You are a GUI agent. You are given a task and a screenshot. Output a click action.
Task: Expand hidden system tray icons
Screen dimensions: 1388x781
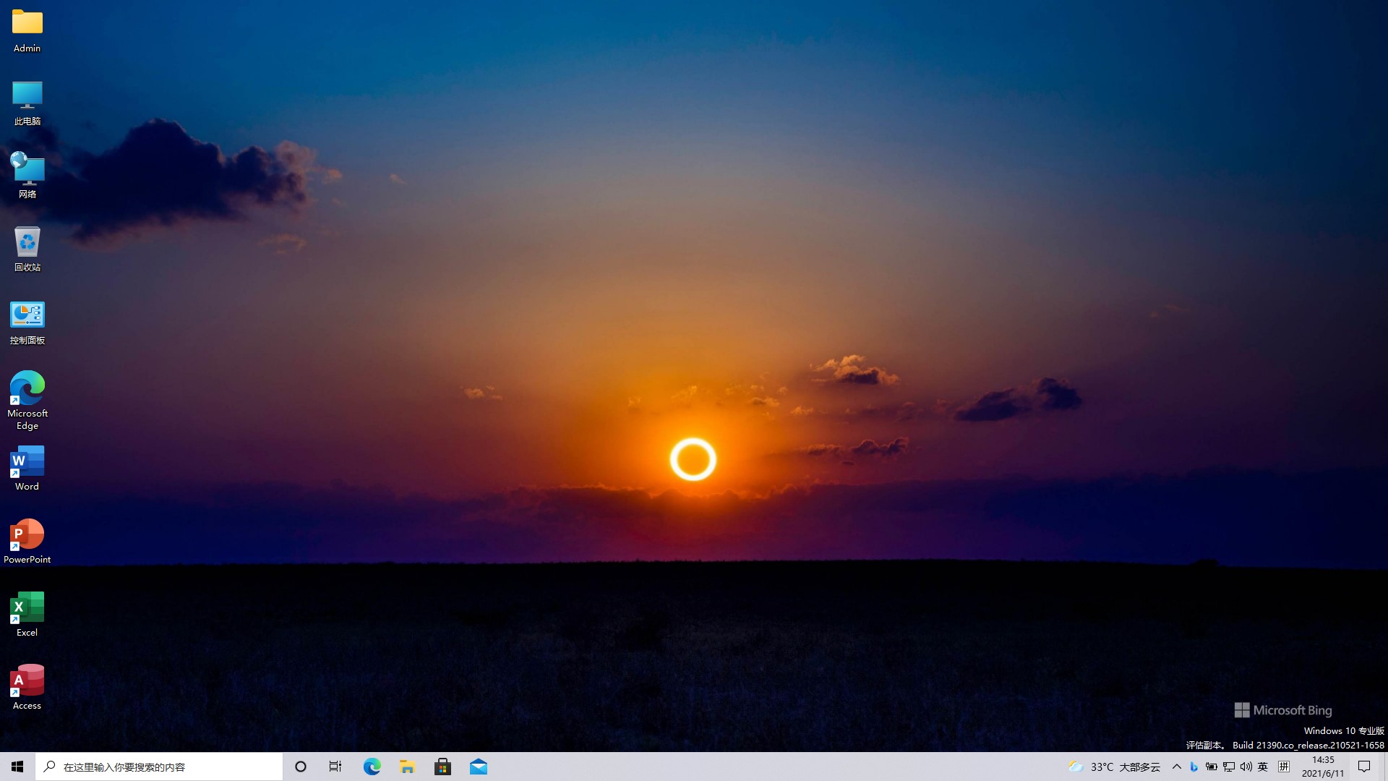(x=1177, y=766)
